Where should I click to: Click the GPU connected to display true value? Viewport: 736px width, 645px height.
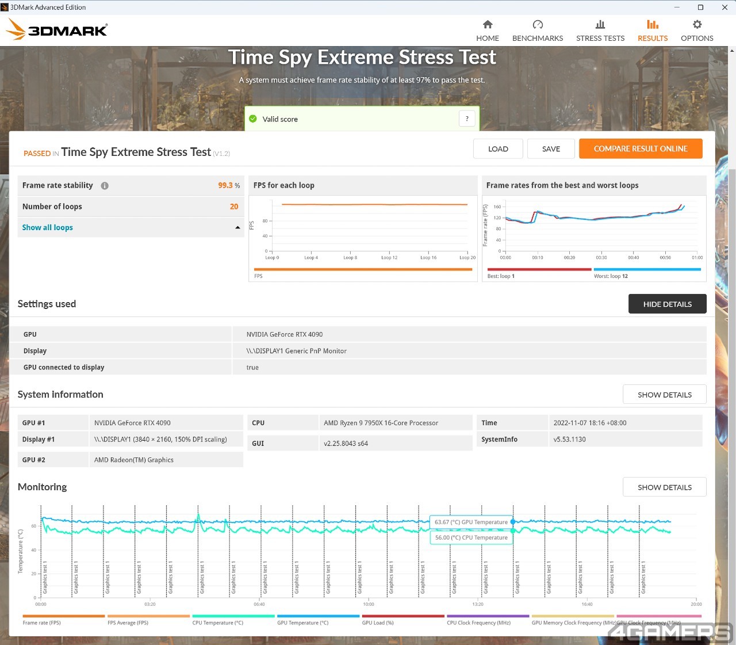[252, 367]
